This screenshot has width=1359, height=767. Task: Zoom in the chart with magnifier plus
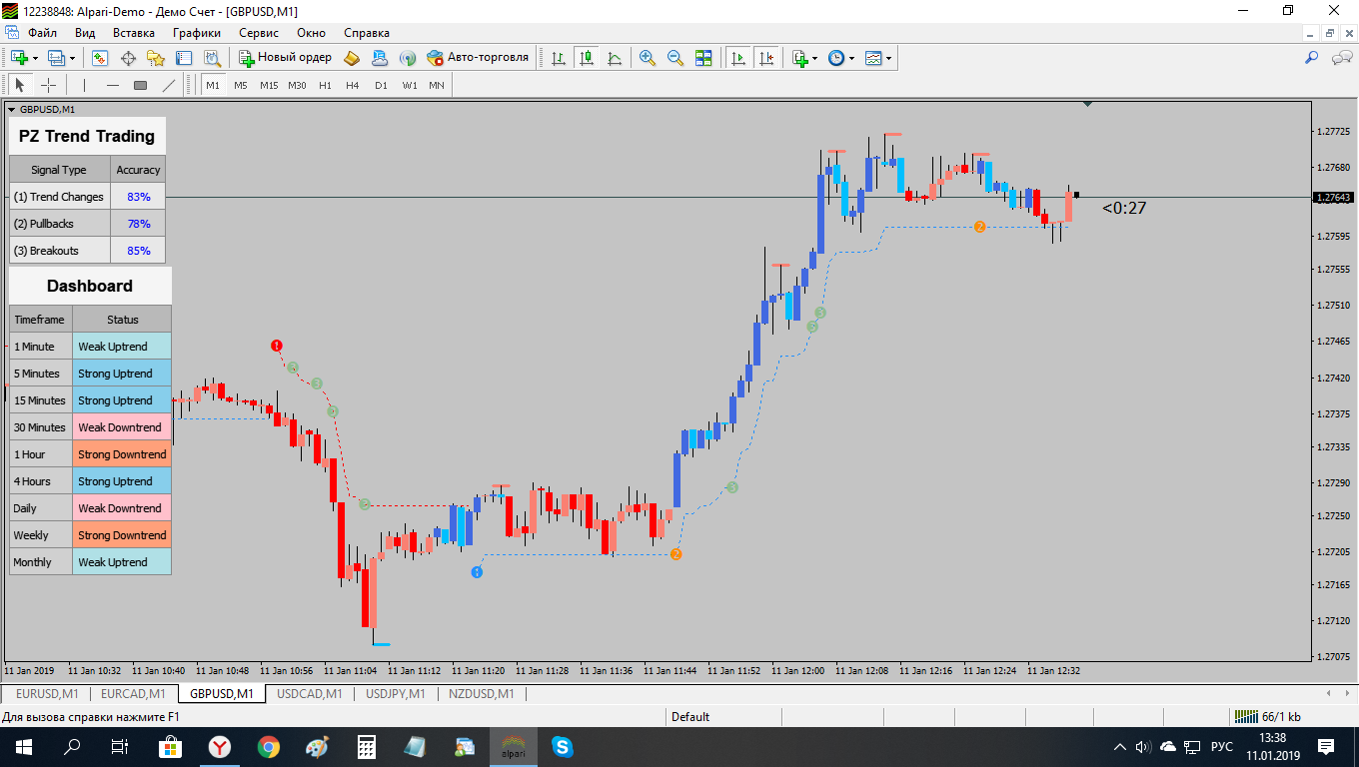648,58
